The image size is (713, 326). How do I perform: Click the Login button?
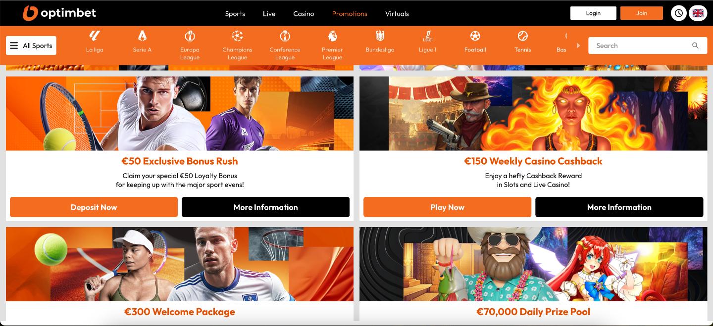click(x=593, y=13)
